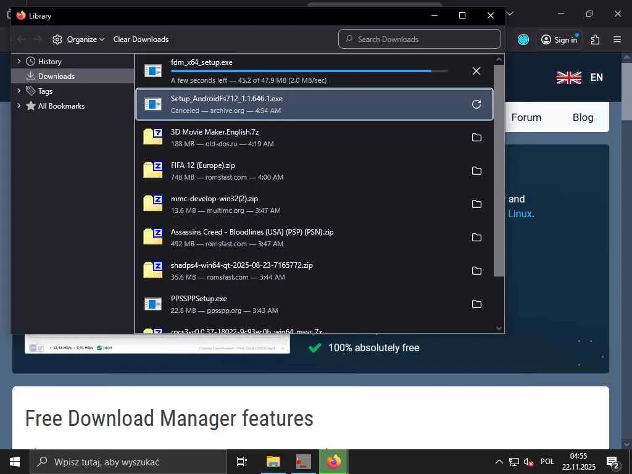The image size is (632, 474).
Task: Click the downloads list scroll down arrow
Action: pyautogui.click(x=499, y=328)
